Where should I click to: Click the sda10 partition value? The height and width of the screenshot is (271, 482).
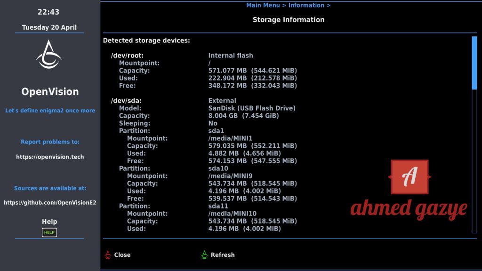tap(218, 168)
